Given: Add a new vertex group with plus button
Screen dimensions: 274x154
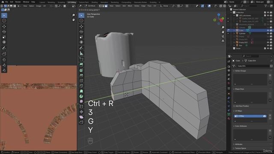Looking at the screenshot, I should [x=270, y=75].
